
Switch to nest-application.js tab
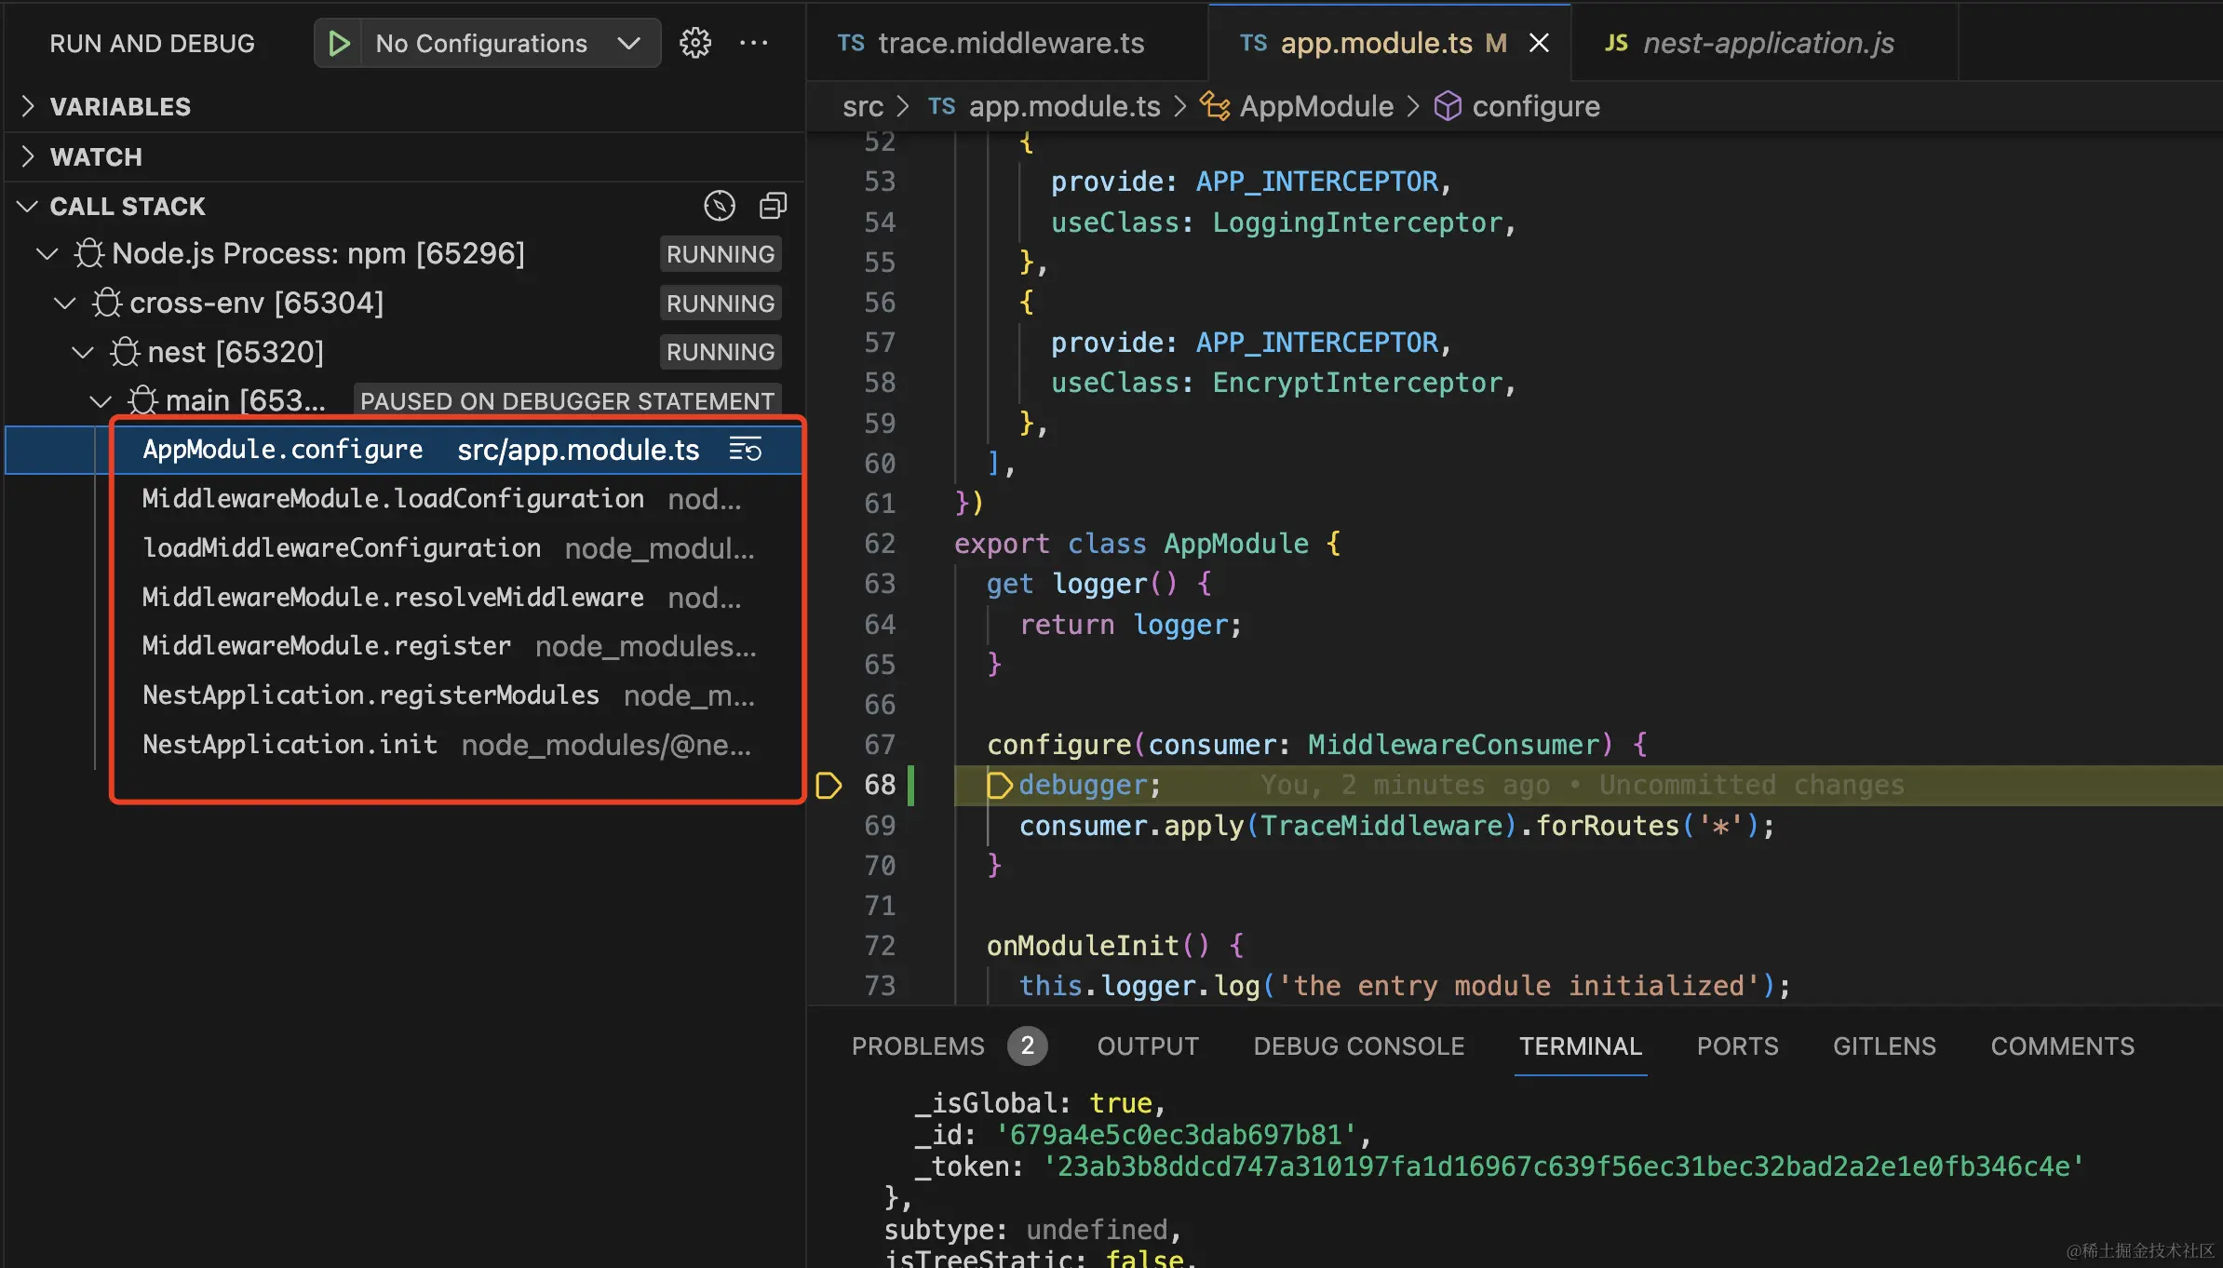(x=1766, y=43)
